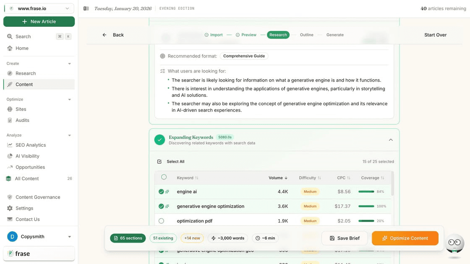Collapse the Expanding Keywords panel

tap(390, 140)
